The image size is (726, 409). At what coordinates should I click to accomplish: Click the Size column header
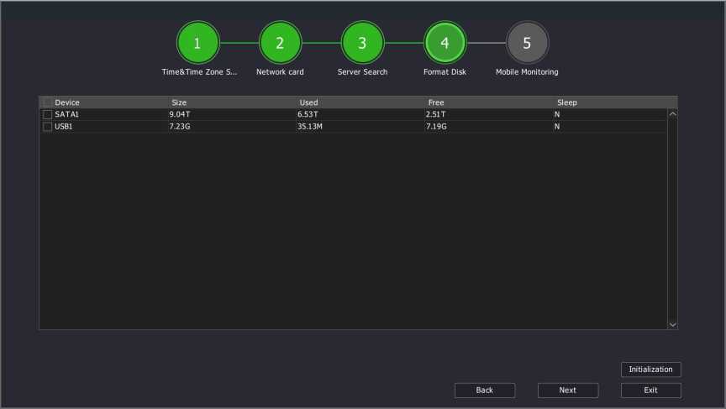point(179,102)
